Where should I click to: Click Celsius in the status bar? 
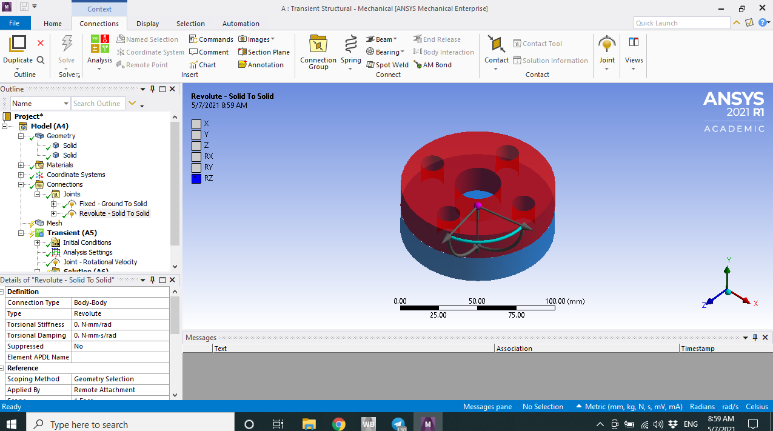[x=757, y=407]
